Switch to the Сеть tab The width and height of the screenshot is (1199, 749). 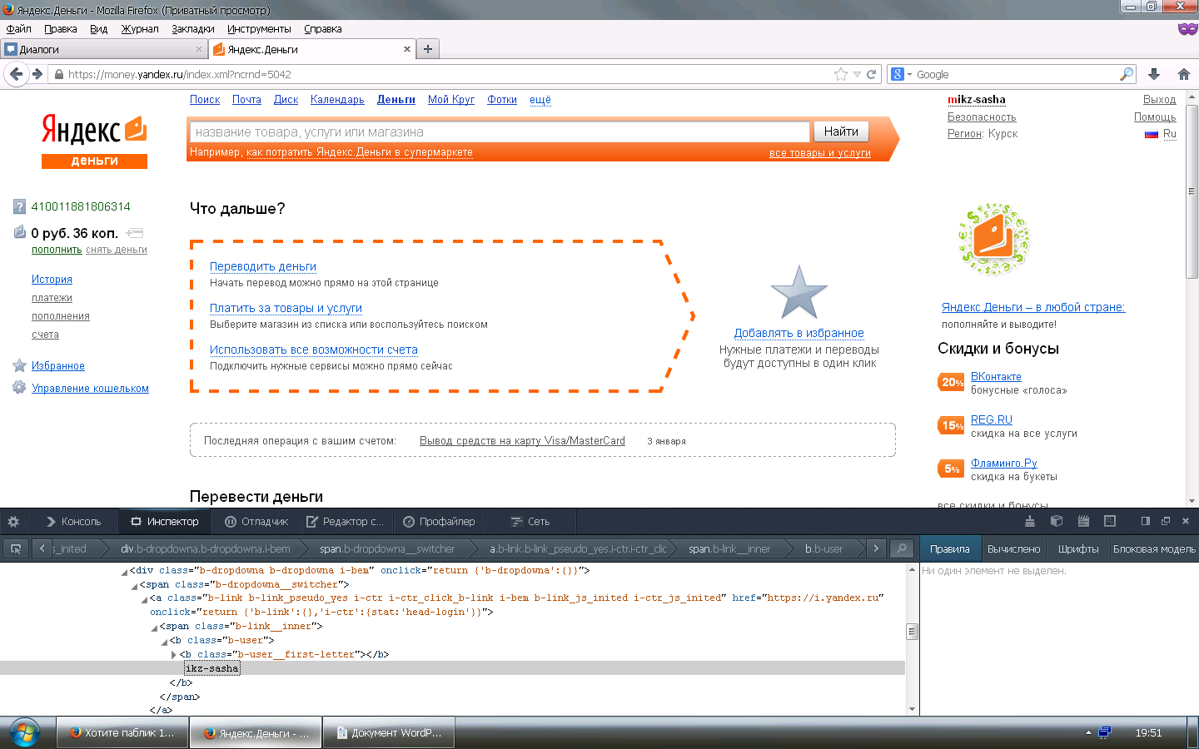530,522
